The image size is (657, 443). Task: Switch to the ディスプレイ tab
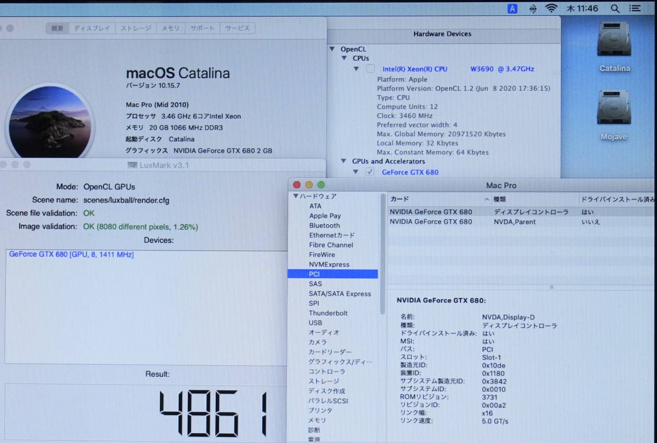pyautogui.click(x=92, y=28)
